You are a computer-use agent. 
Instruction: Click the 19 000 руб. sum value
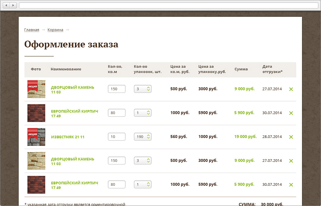(x=245, y=137)
